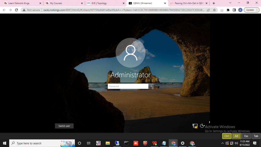Open the Chrome three-dot menu on the Update button

click(257, 10)
